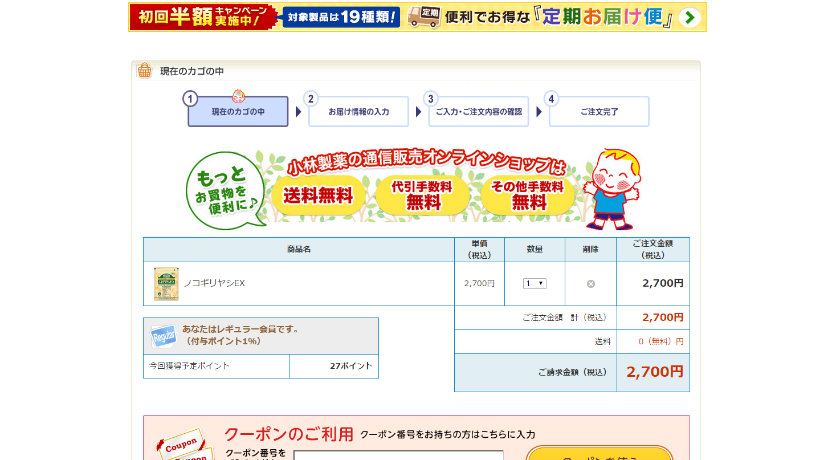Image resolution: width=832 pixels, height=460 pixels.
Task: Open the 定期お届け便 campaign banner
Action: [417, 17]
